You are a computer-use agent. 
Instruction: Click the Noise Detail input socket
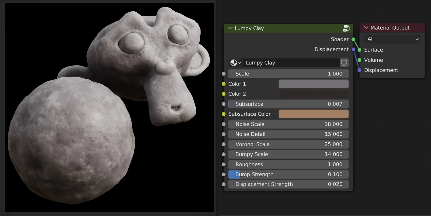tap(224, 134)
